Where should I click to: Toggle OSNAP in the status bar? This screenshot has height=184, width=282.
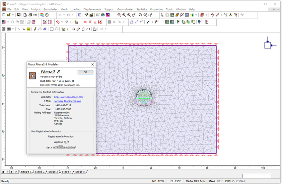241,181
